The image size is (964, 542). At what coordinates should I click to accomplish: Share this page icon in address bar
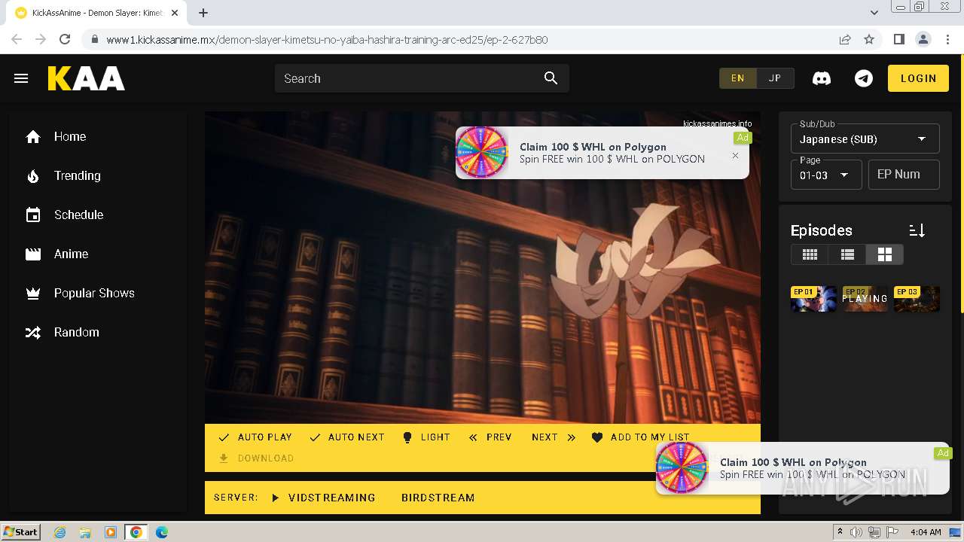click(x=845, y=39)
